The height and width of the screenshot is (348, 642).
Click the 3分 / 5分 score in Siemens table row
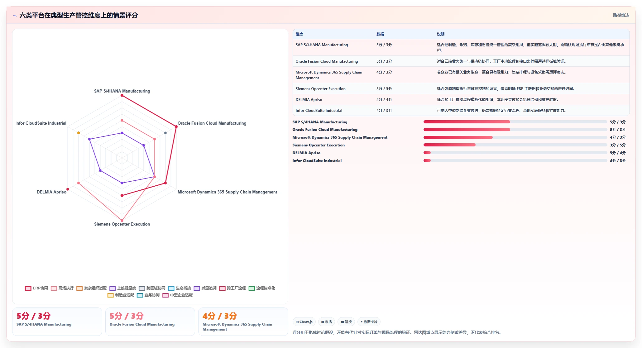point(384,89)
